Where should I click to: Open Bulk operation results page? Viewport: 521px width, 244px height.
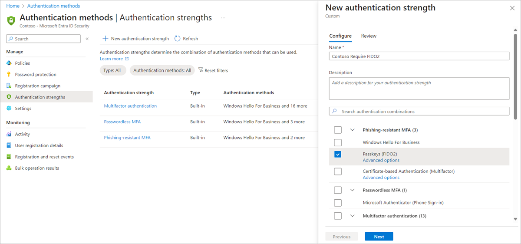tap(37, 168)
